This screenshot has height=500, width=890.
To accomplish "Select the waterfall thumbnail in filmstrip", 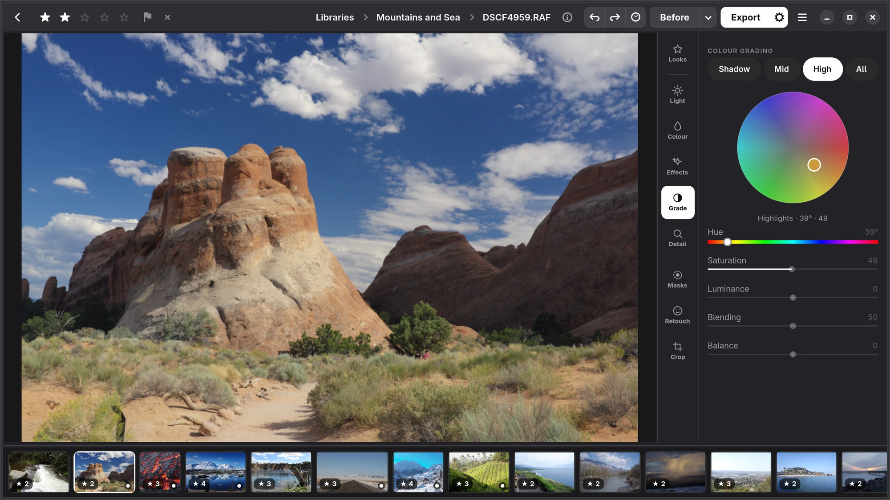I will [39, 472].
